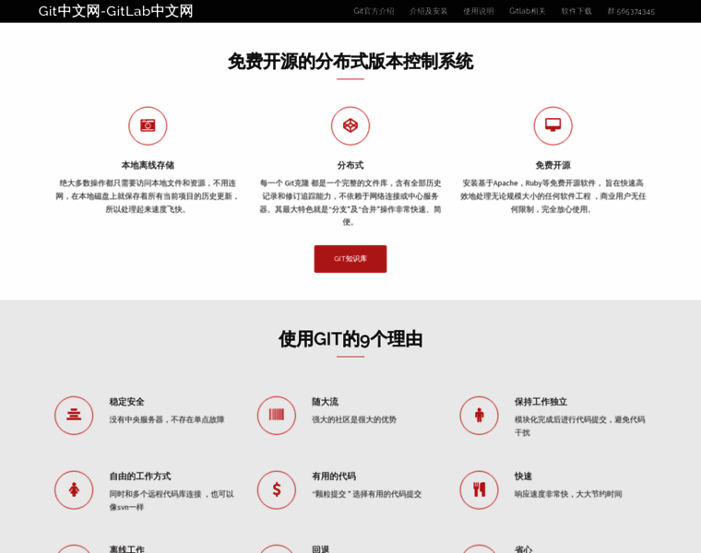Viewport: 701px width, 553px height.
Task: Click the 随大流 title
Action: click(325, 402)
